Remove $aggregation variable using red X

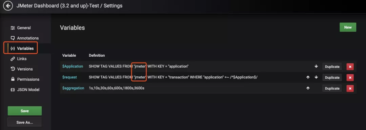[x=350, y=88]
